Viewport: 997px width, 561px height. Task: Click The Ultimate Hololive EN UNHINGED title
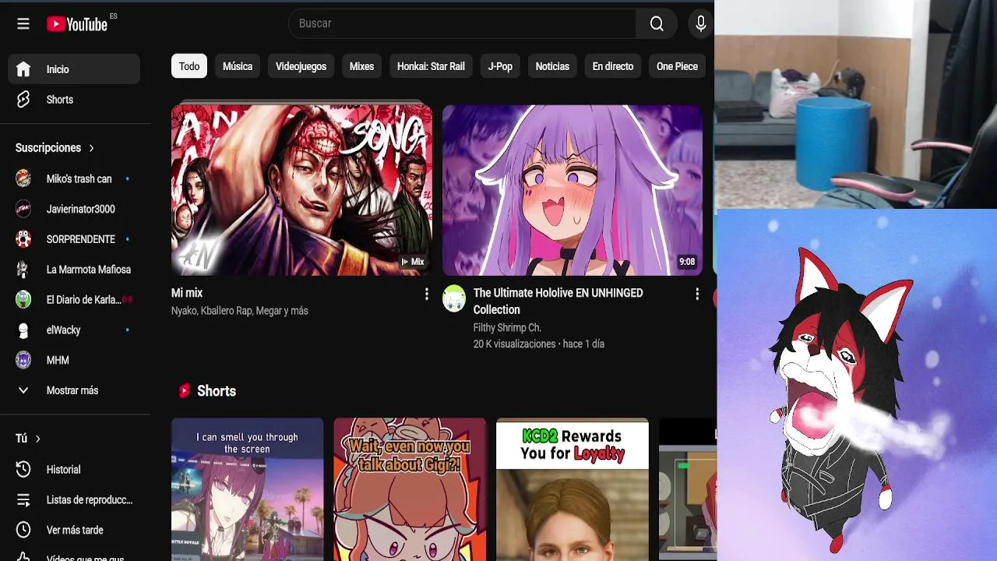point(558,302)
